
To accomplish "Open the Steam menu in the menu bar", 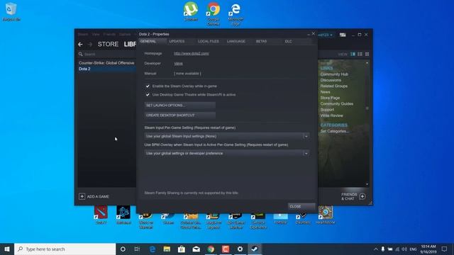I will pos(83,34).
